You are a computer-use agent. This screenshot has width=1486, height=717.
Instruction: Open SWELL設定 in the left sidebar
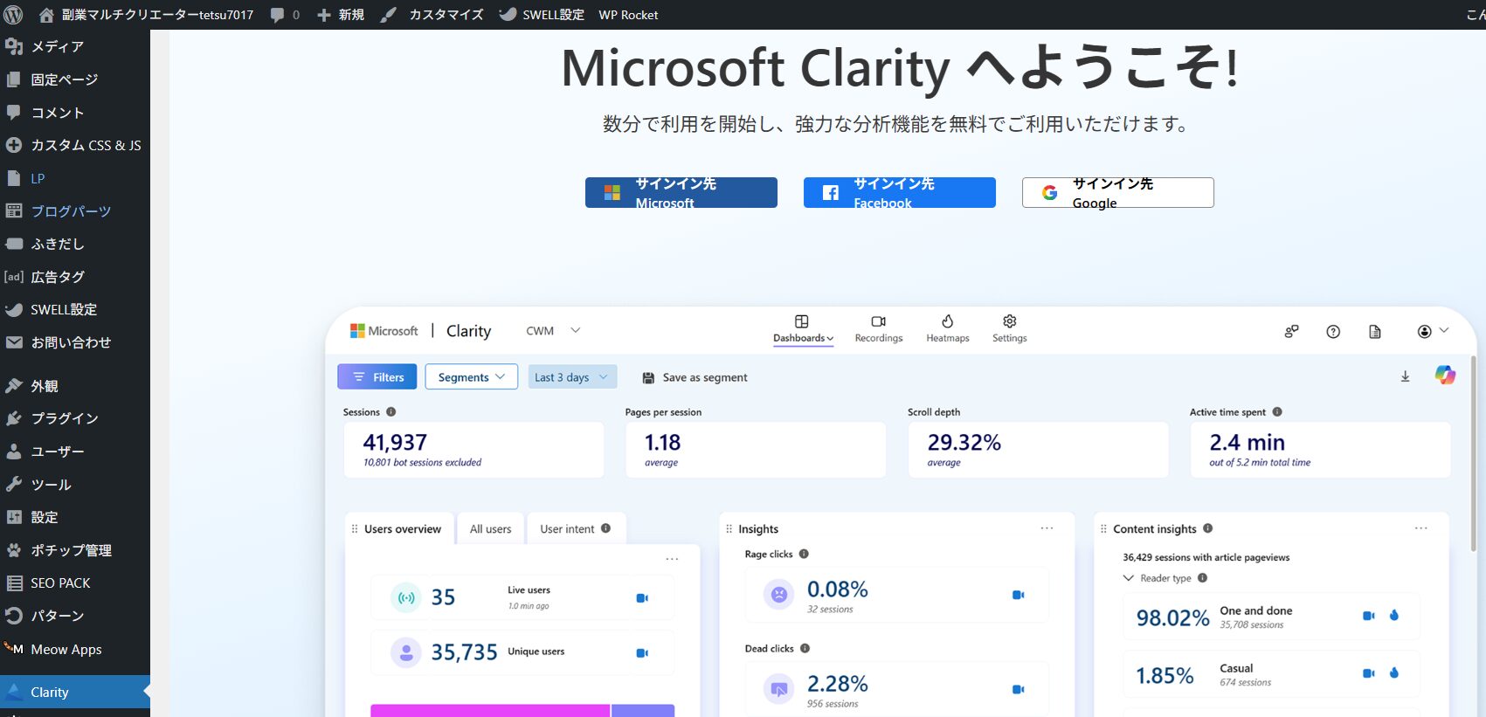75,309
